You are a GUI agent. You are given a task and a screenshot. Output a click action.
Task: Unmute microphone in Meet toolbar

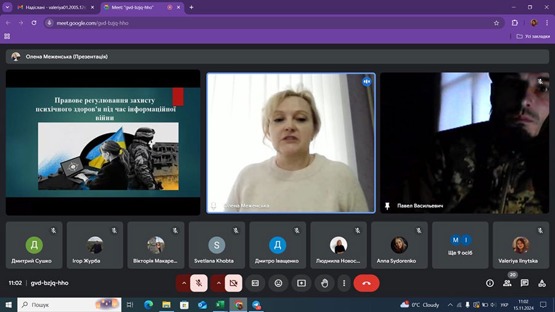(x=199, y=283)
